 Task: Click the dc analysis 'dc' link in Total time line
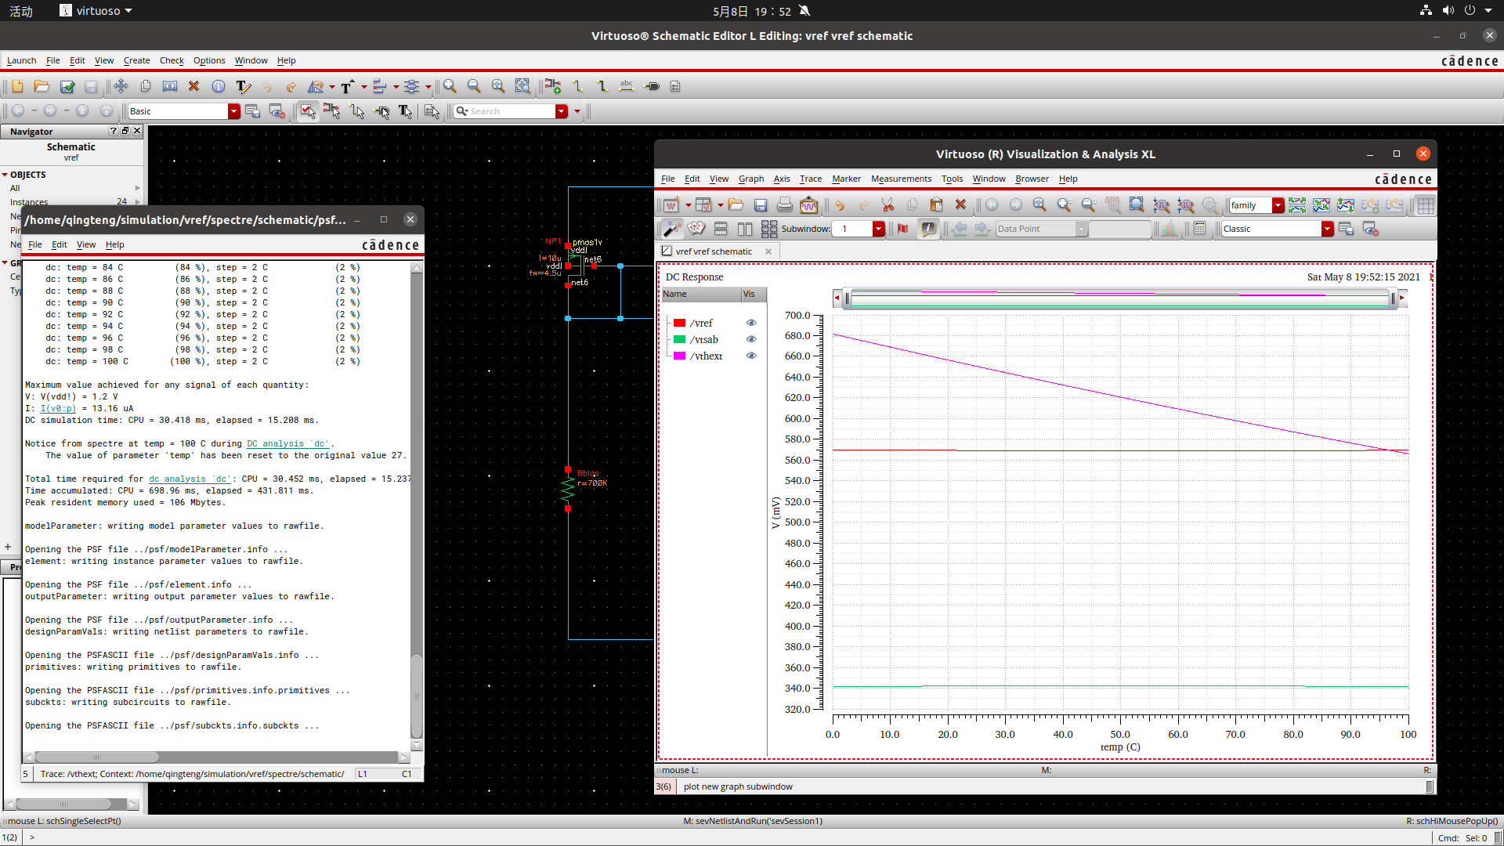(x=190, y=479)
